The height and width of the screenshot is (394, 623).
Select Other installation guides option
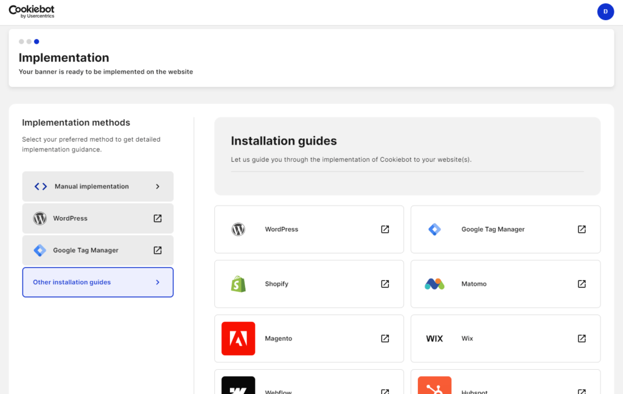[x=98, y=282]
